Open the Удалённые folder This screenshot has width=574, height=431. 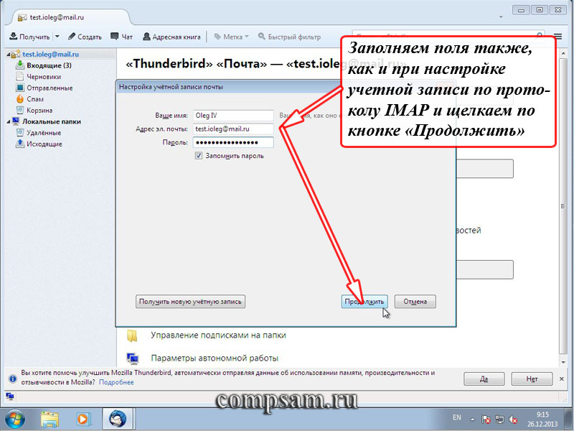pos(44,133)
